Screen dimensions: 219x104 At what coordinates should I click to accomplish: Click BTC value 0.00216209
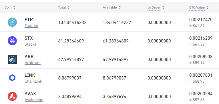201,38
